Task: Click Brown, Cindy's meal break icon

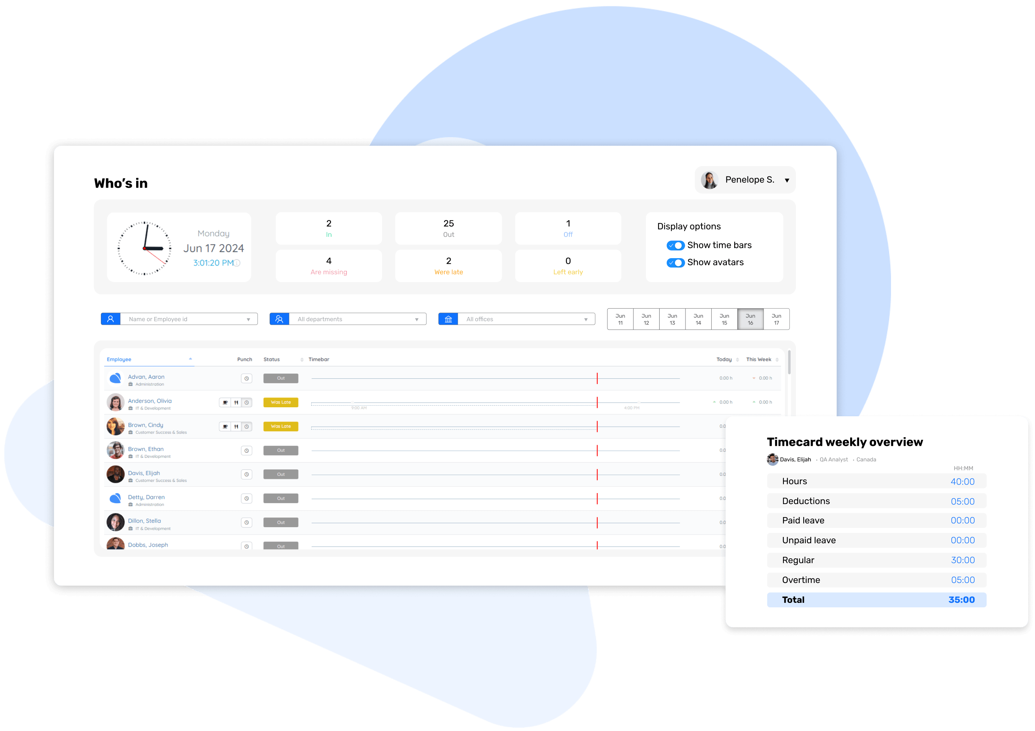Action: point(236,426)
